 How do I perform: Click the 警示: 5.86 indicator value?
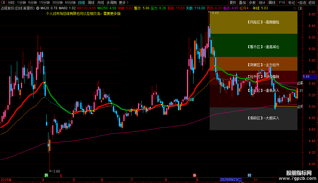(x=142, y=8)
